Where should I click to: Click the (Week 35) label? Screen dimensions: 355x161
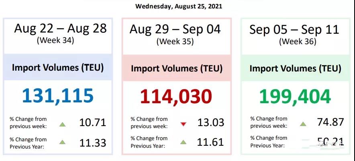pyautogui.click(x=175, y=41)
